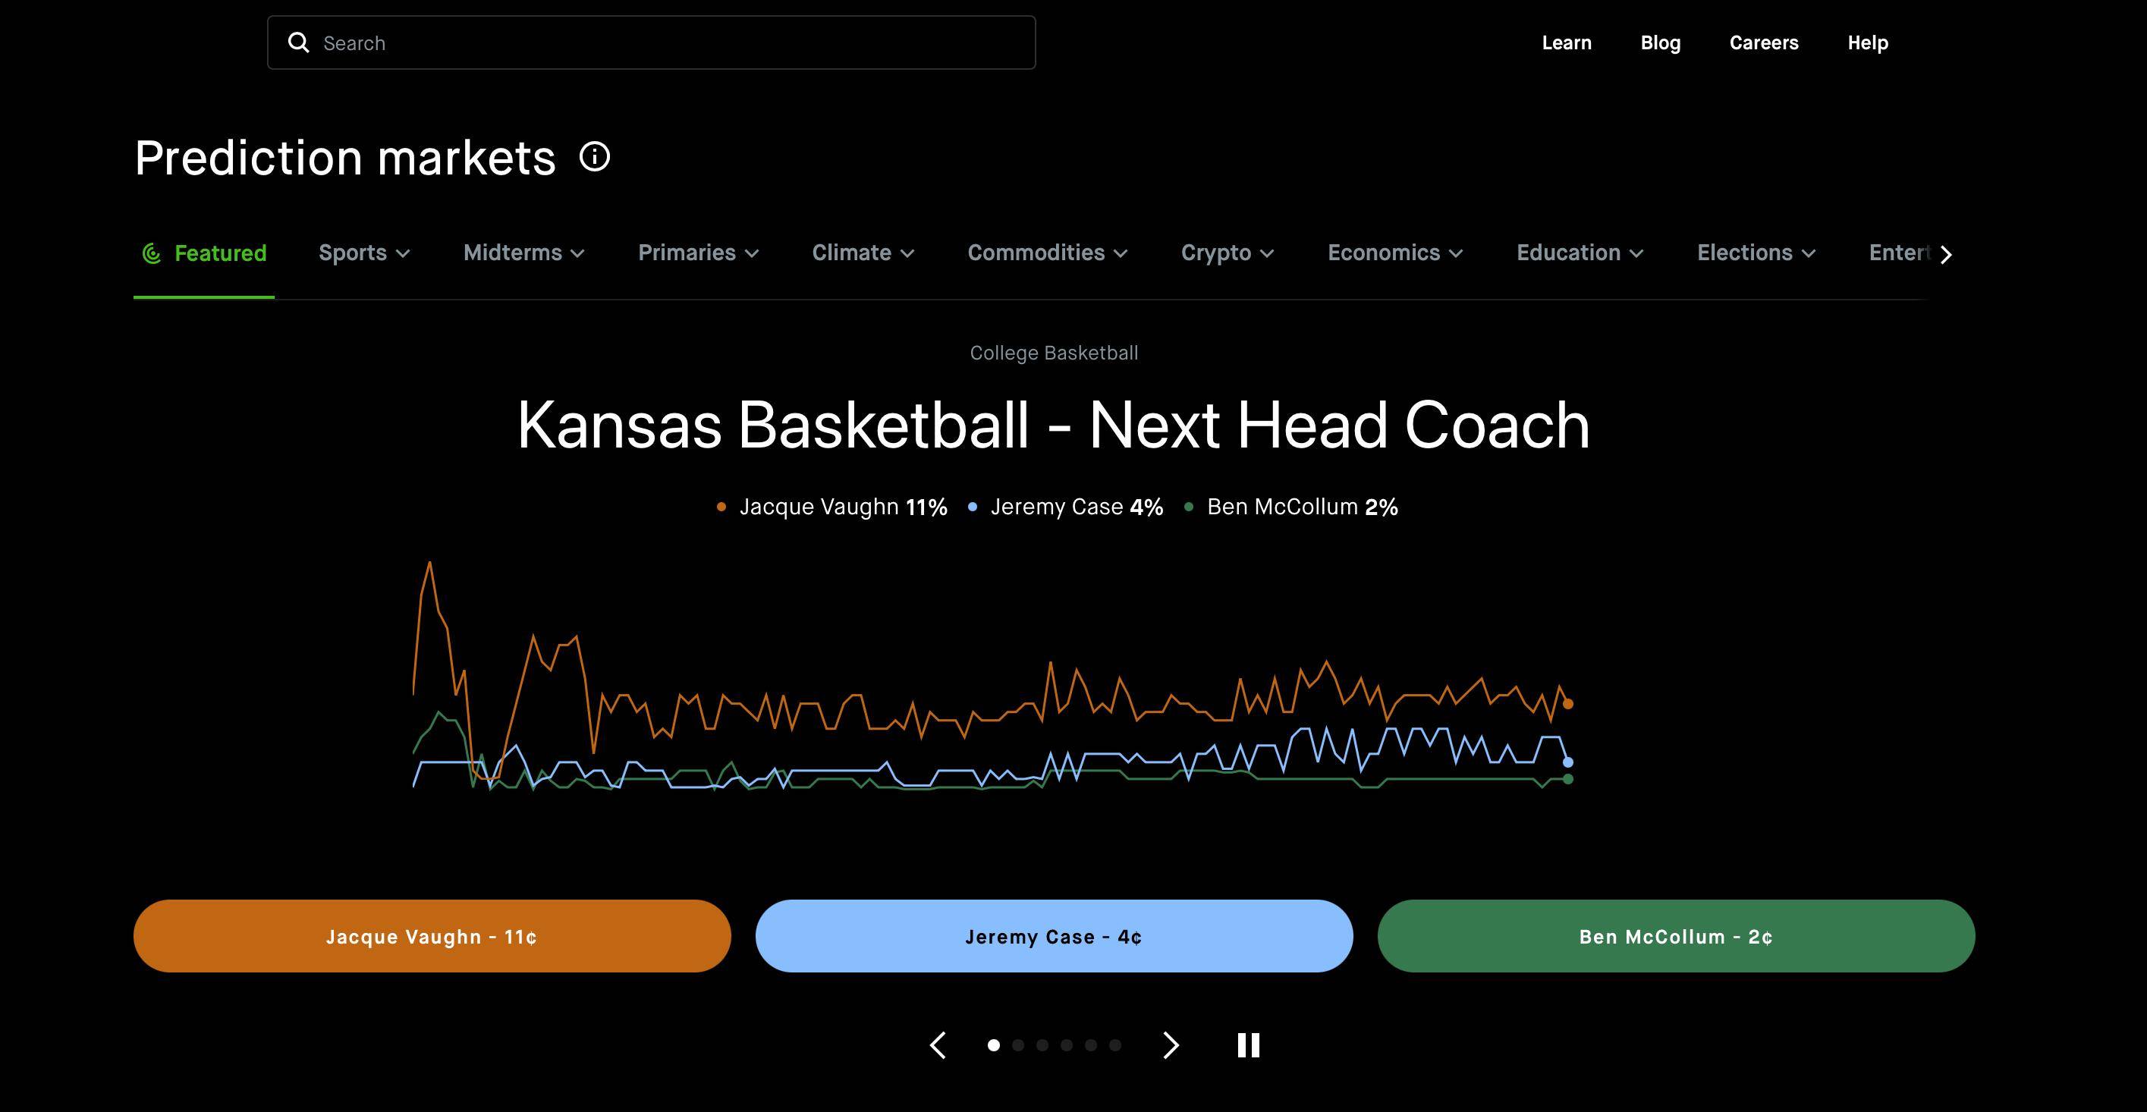Click blue endpoint marker on chart

coord(1567,762)
